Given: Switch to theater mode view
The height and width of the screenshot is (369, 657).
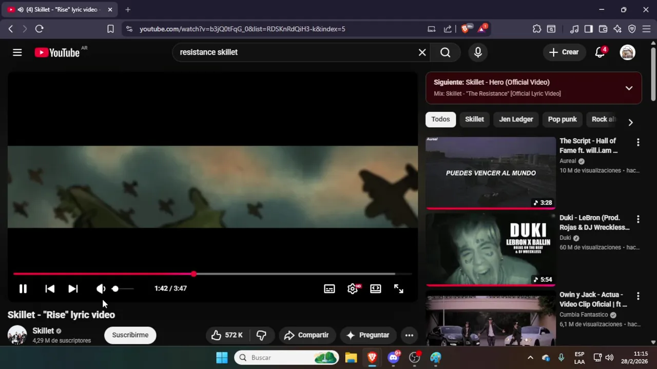Looking at the screenshot, I should (376, 289).
